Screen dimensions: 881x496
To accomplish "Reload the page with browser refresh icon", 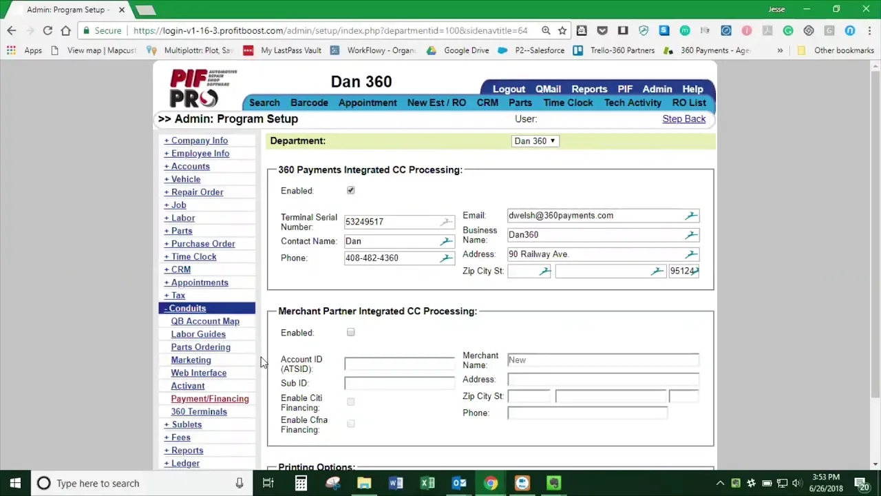I will point(47,30).
